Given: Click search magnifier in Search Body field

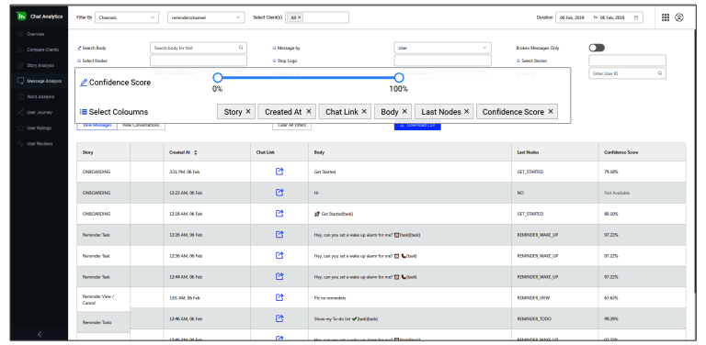Looking at the screenshot, I should click(241, 48).
